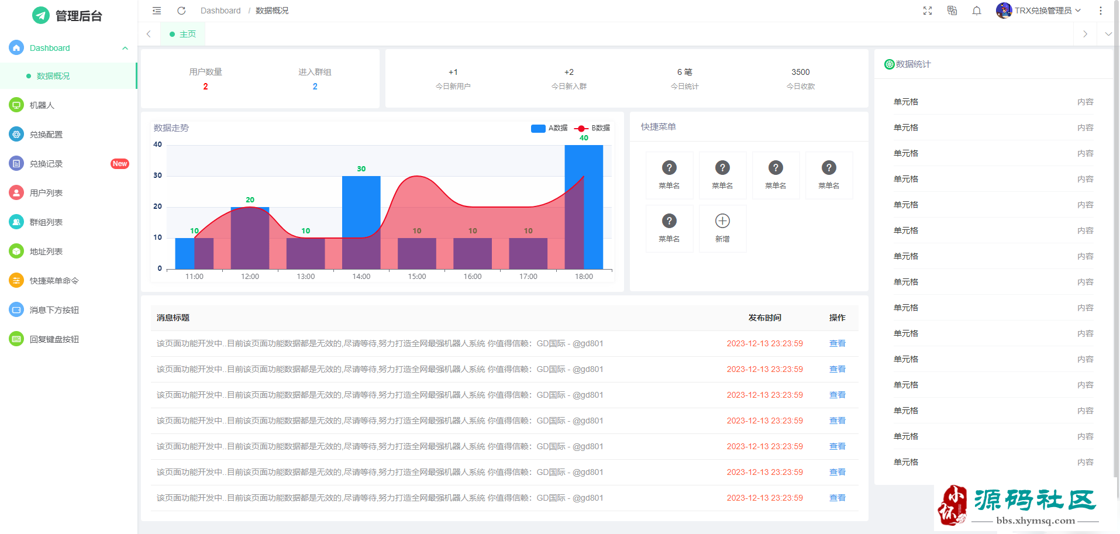Open the notification bell

[x=977, y=11]
